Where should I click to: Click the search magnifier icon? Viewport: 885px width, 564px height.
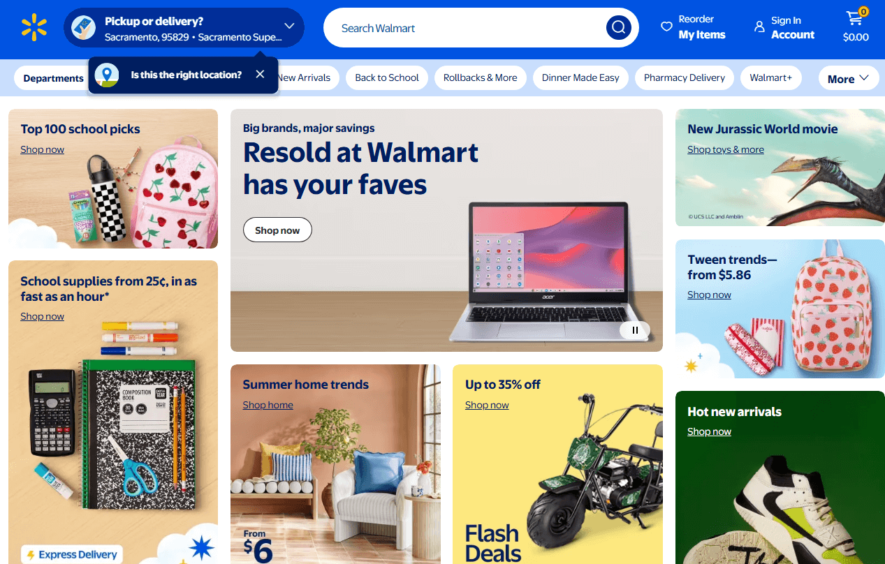(618, 28)
